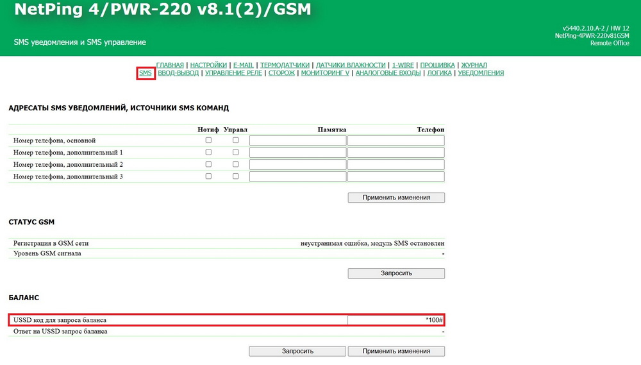This screenshot has height=365, width=641.
Task: Open the УПРАВЛЕНИЕ РЕЛЕ menu link
Action: 233,73
